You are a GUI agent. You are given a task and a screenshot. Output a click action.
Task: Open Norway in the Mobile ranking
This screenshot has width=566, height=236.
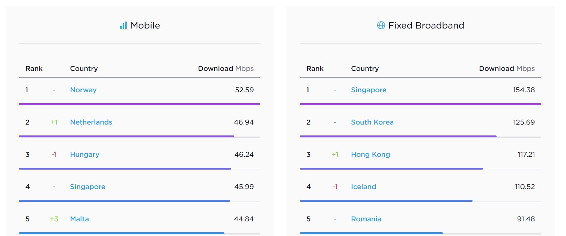coord(83,90)
